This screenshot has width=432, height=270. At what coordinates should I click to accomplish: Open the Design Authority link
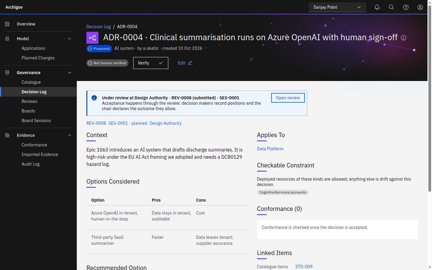point(166,123)
